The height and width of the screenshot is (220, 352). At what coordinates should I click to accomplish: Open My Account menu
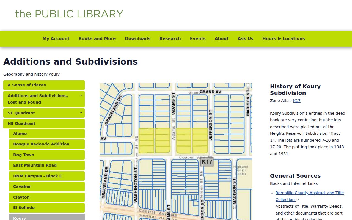coord(56,39)
